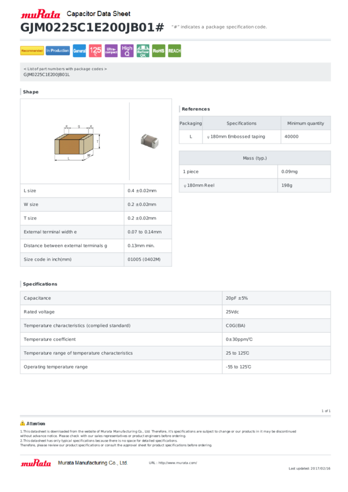
Task: Click the Shape section heading
Action: tap(31, 92)
